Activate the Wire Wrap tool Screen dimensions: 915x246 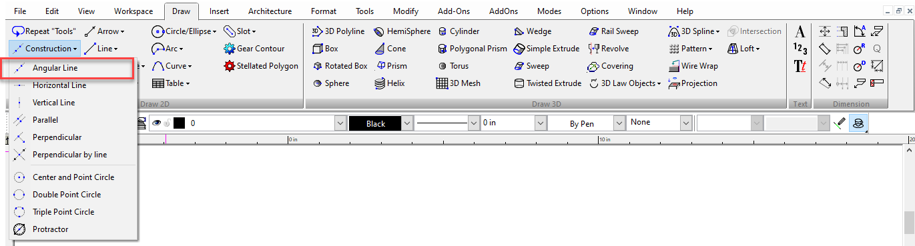point(694,66)
